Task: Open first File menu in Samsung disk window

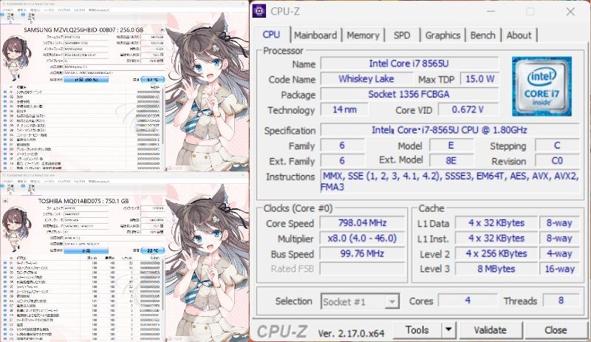Action: click(x=7, y=10)
